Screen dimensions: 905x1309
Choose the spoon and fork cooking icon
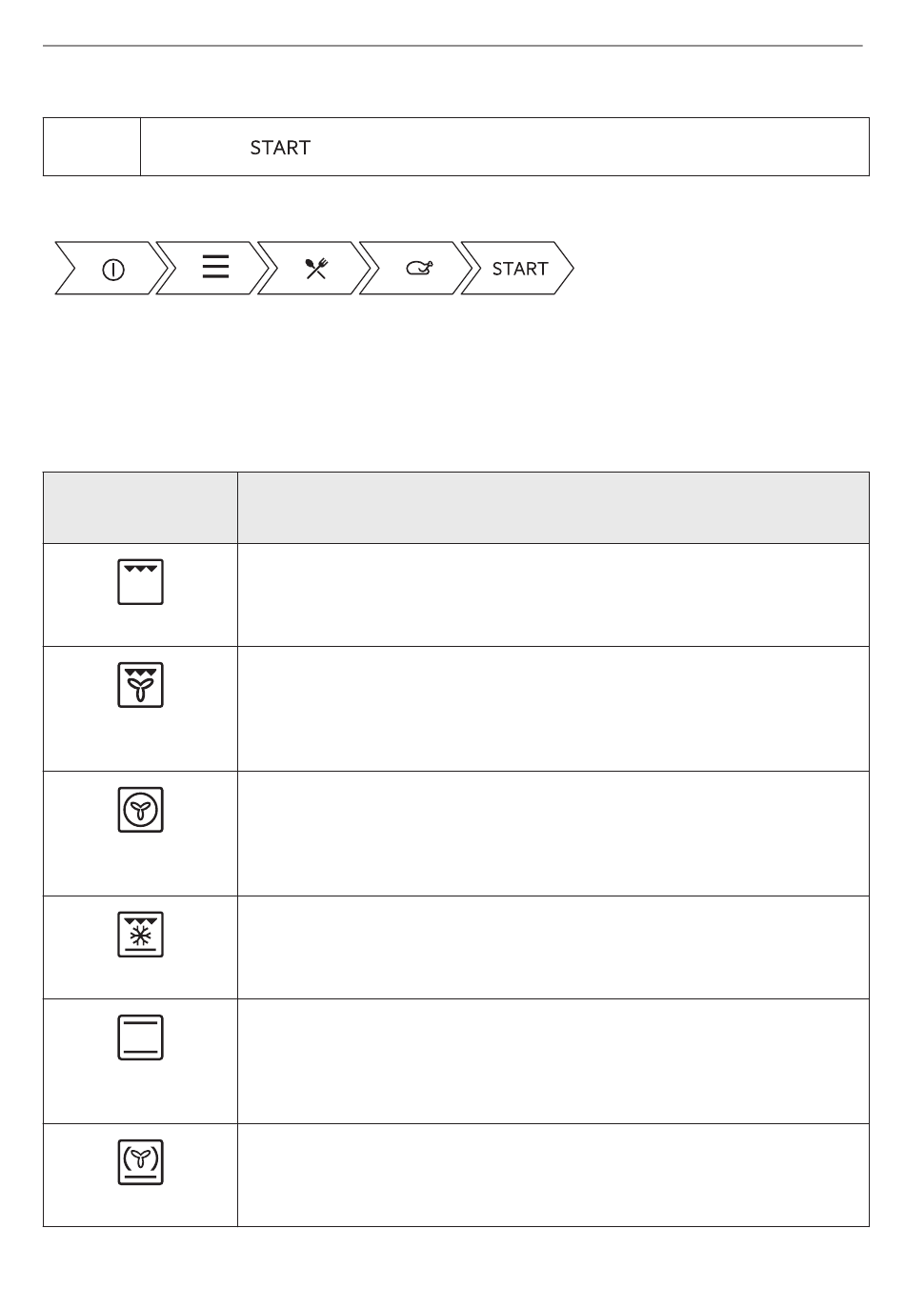[316, 269]
